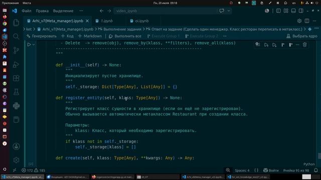The height and width of the screenshot is (180, 321).
Task: Open notebook settings gear icon
Action: 299,21
